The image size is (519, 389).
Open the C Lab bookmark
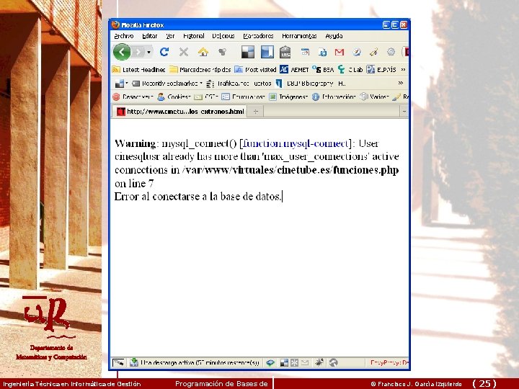350,69
